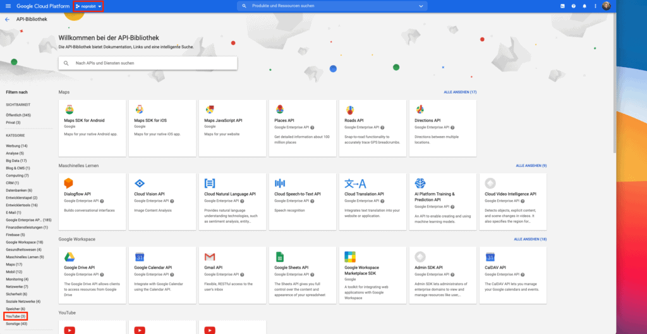Image resolution: width=647 pixels, height=334 pixels.
Task: Open the three-dot more options menu
Action: pos(595,6)
